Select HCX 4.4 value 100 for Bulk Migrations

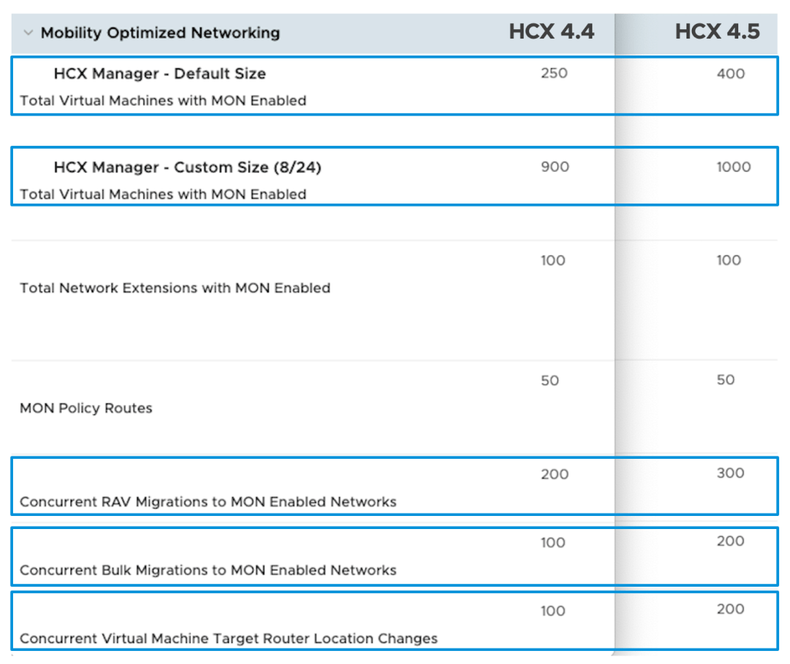553,543
